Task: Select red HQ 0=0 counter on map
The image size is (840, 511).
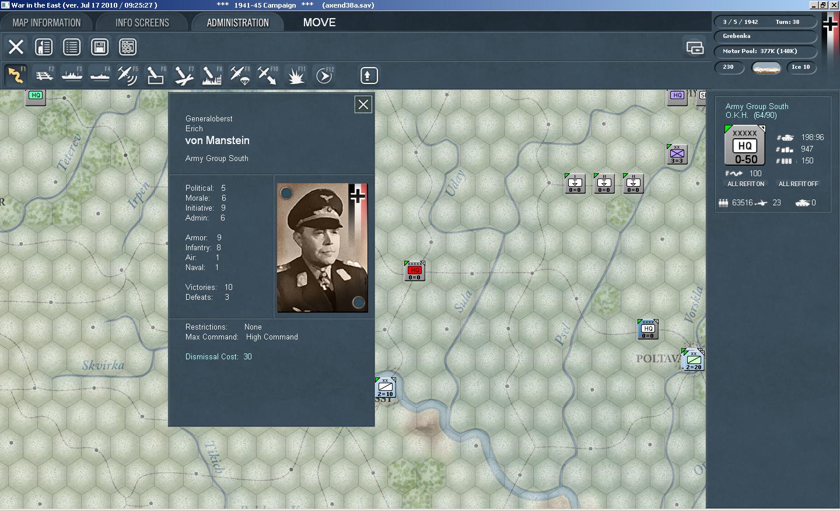Action: 414,271
